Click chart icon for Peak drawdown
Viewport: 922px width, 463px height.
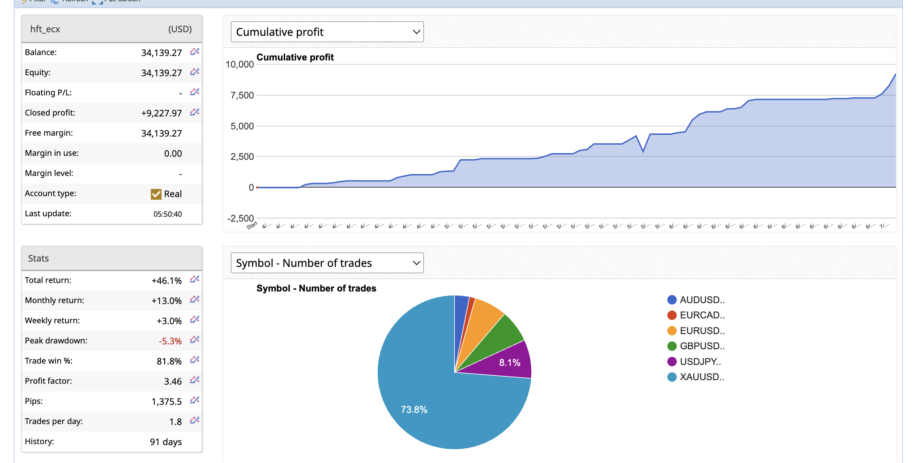coord(194,340)
